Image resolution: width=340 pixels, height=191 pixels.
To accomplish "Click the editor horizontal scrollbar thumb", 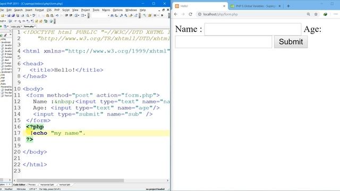I will tap(70, 180).
